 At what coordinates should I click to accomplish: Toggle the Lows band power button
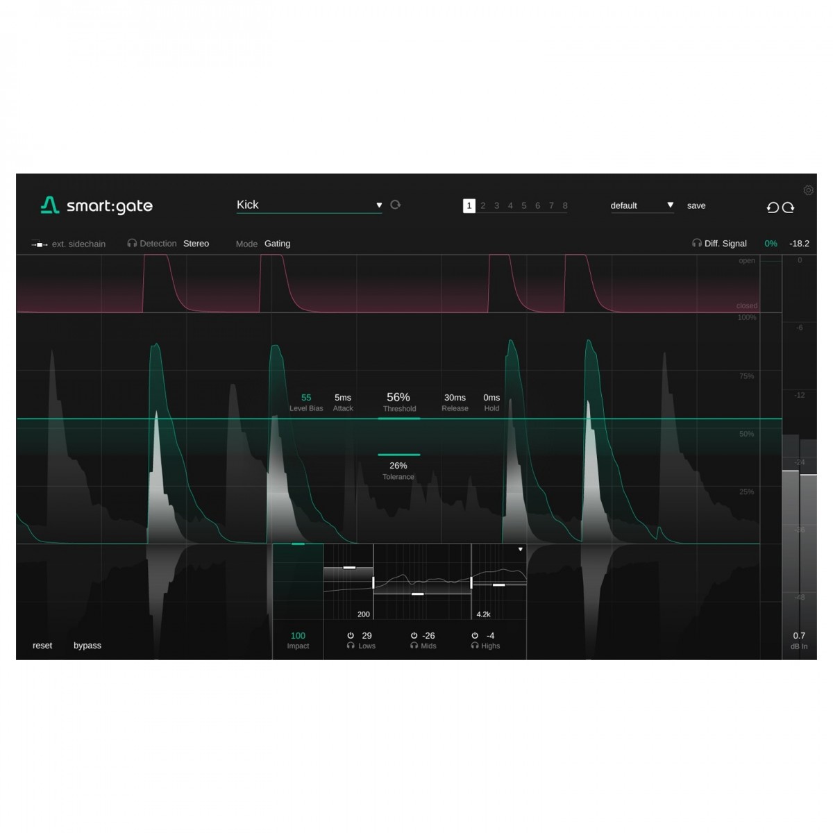(x=351, y=635)
